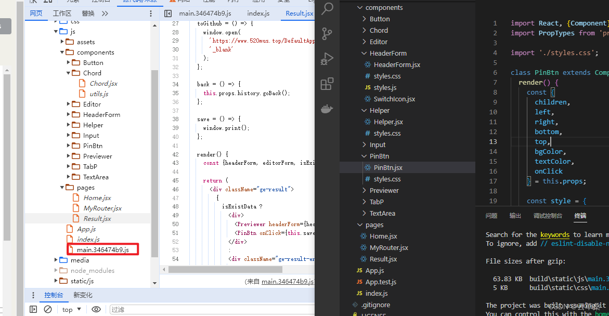Toggle the DevTools console sidebar

[x=33, y=309]
